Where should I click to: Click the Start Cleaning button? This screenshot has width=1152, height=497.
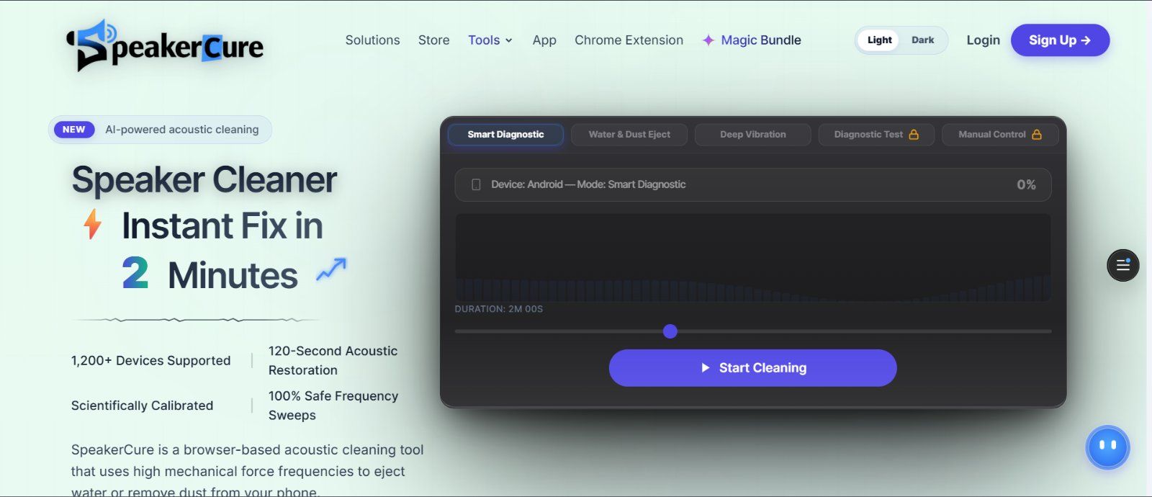752,368
